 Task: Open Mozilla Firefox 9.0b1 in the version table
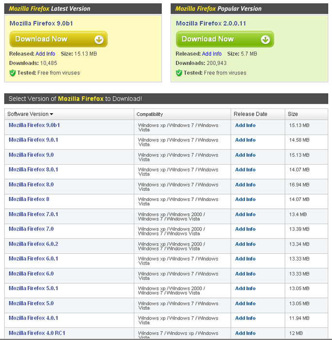click(x=34, y=125)
